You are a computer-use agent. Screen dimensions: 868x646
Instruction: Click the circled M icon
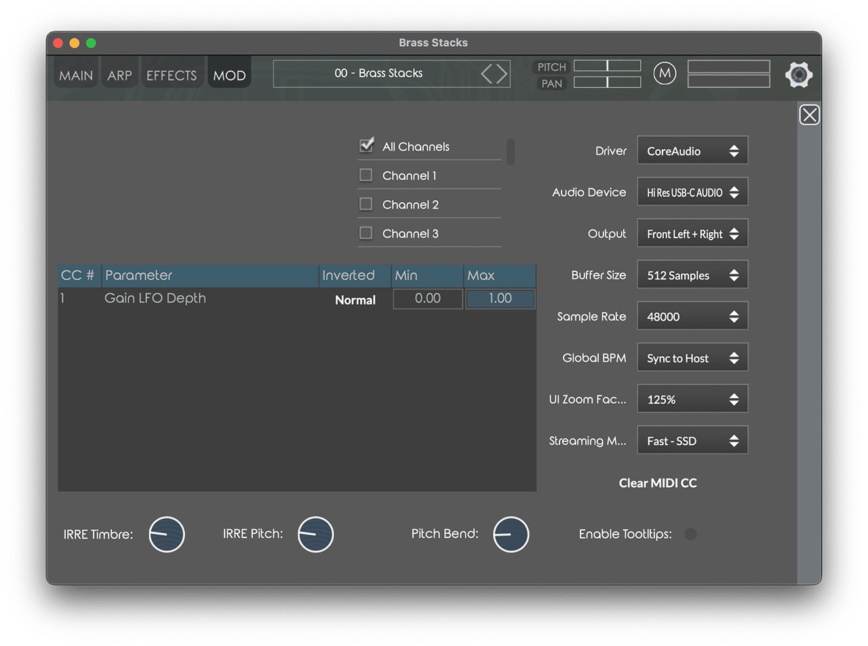click(665, 73)
